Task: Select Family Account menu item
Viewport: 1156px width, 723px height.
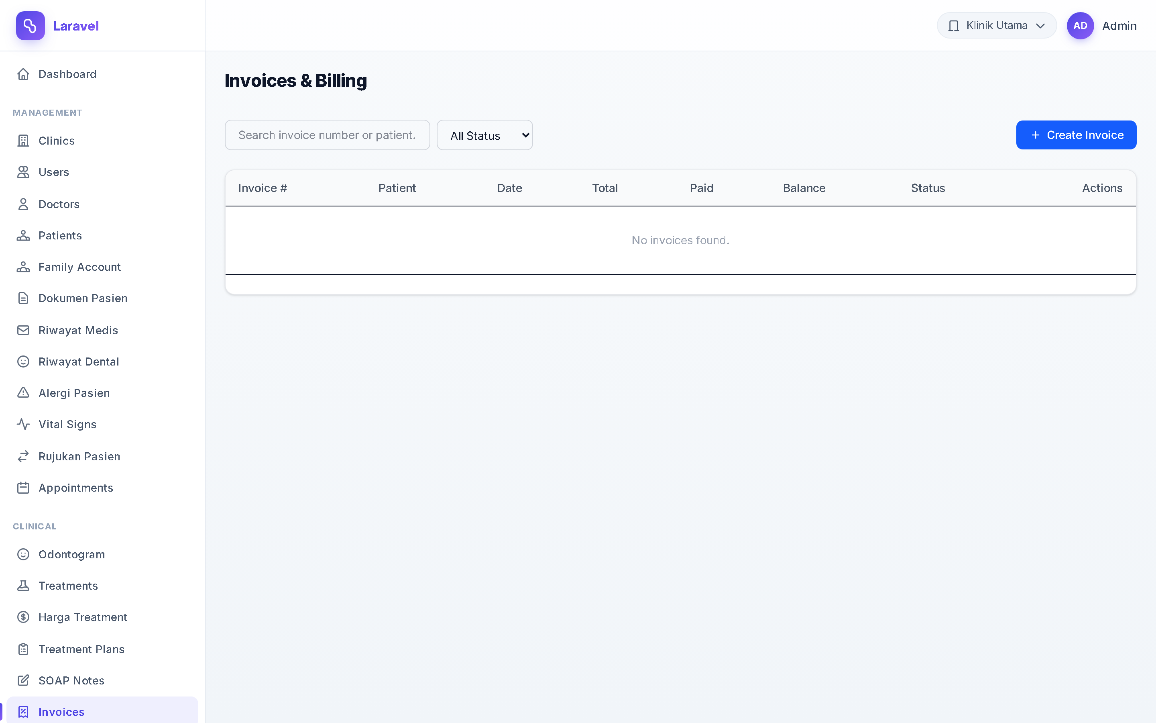Action: 102,267
